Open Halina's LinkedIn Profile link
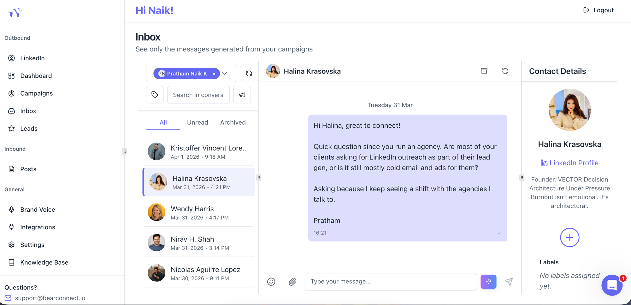 [569, 163]
